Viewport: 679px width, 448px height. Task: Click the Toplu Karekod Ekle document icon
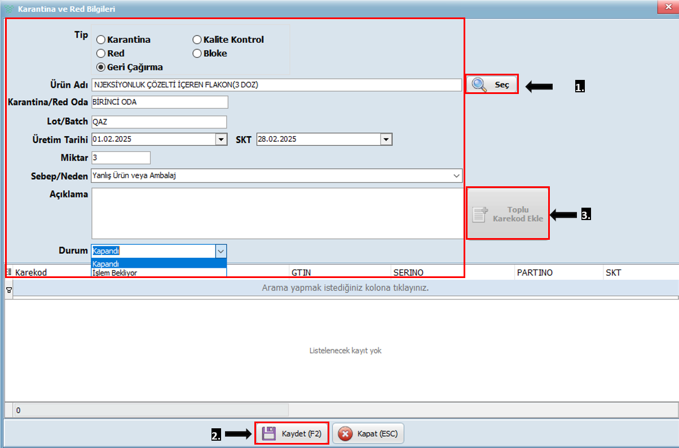point(480,214)
